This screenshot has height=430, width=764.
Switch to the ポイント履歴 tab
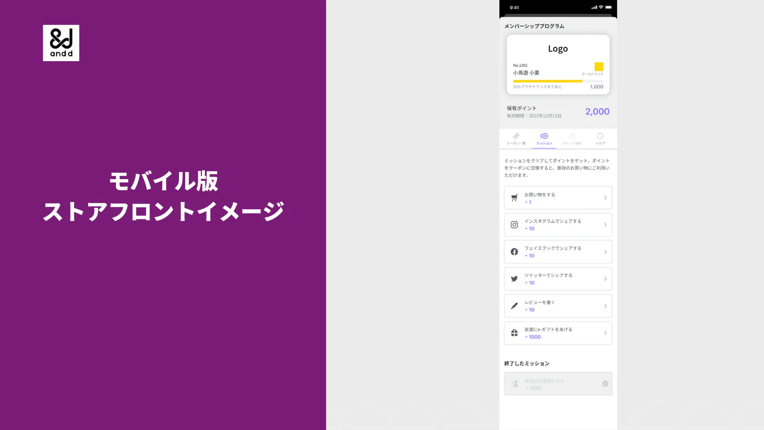572,139
